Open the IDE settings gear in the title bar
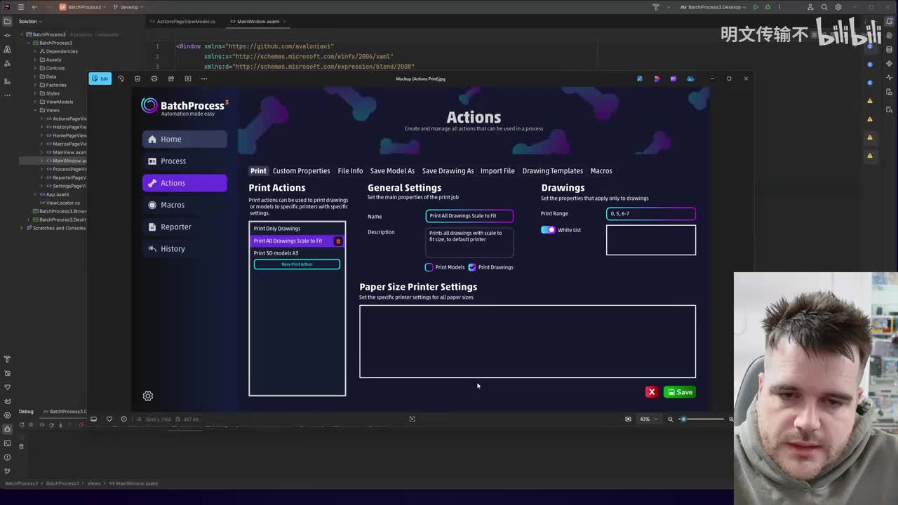Image resolution: width=898 pixels, height=505 pixels. click(838, 7)
